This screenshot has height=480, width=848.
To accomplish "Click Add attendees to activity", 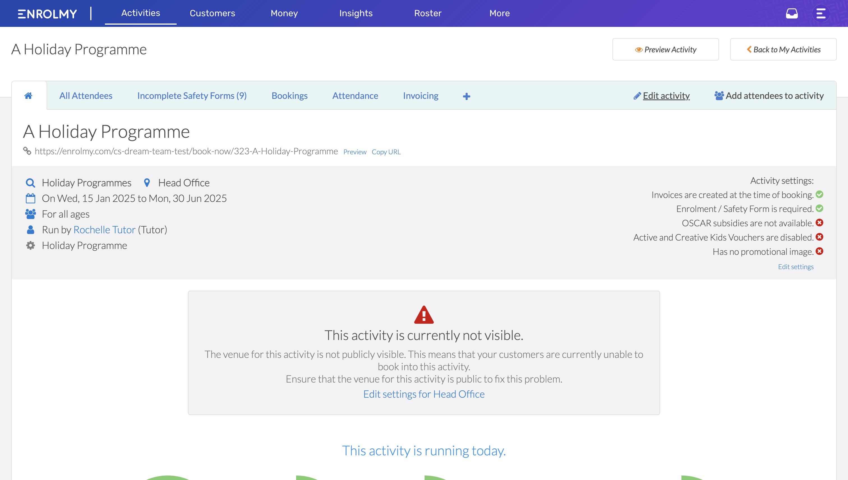I will coord(775,95).
